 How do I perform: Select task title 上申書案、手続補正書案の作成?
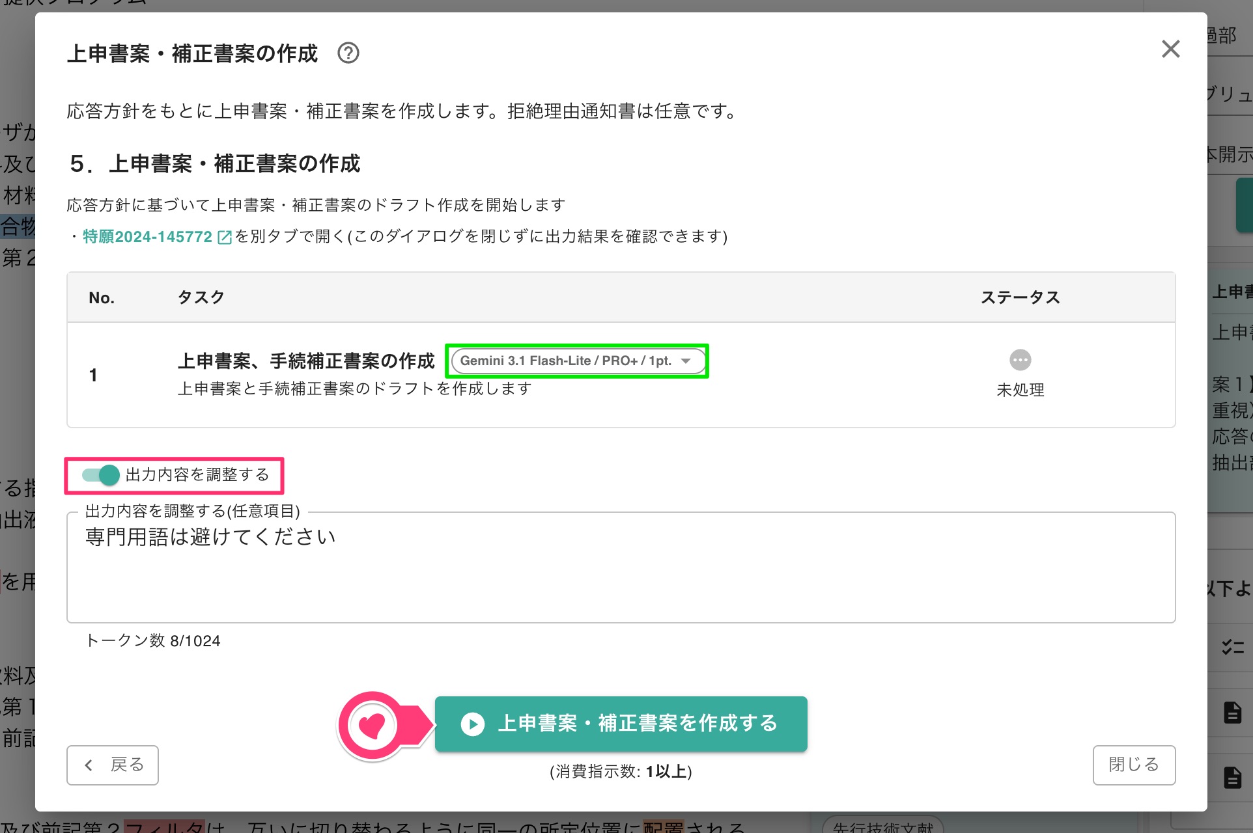[306, 361]
